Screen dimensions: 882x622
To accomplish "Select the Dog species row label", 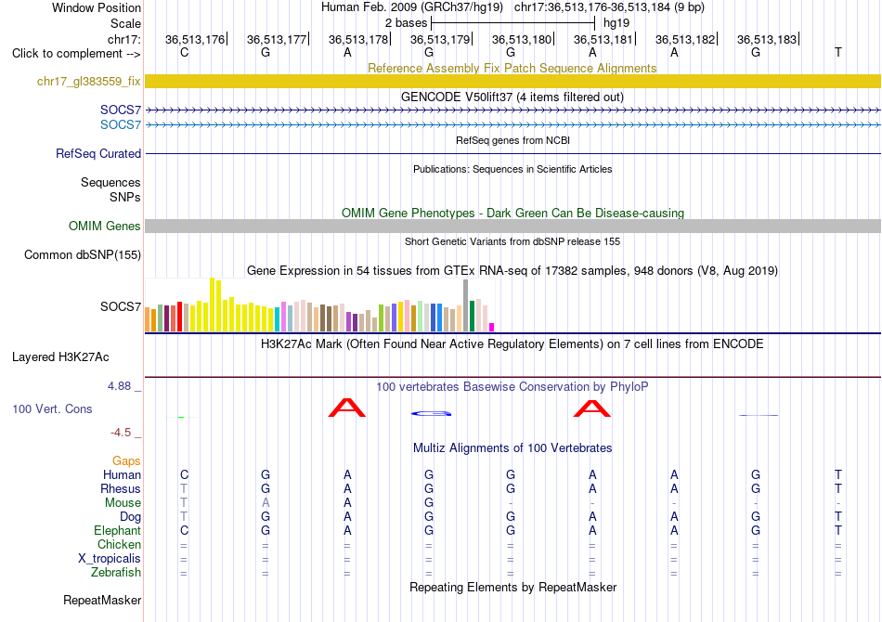I will tap(130, 516).
